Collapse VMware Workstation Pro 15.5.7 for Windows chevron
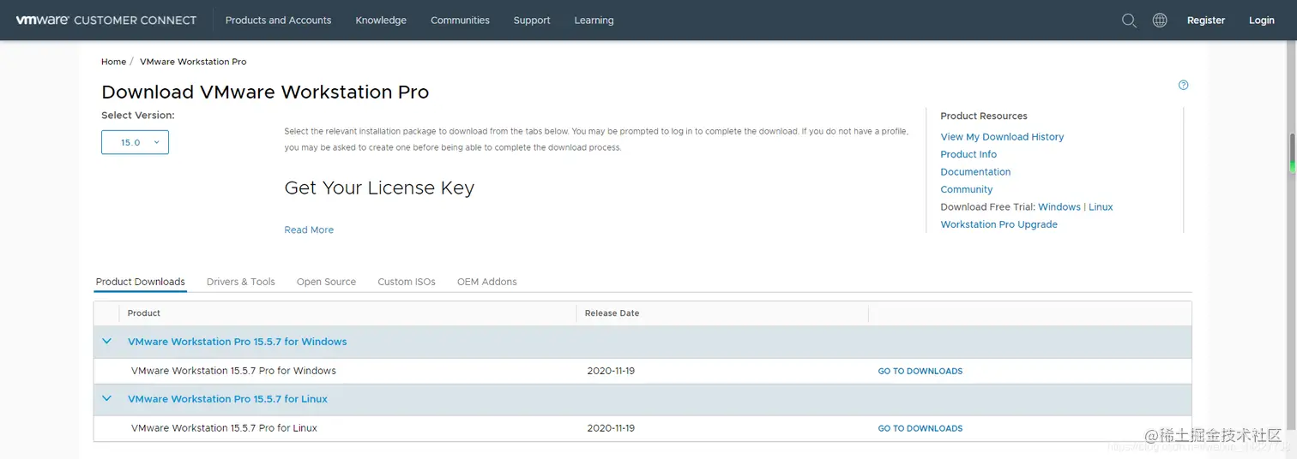 [107, 341]
